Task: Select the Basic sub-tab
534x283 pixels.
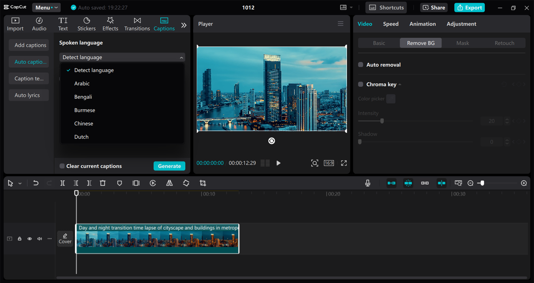Action: (379, 43)
